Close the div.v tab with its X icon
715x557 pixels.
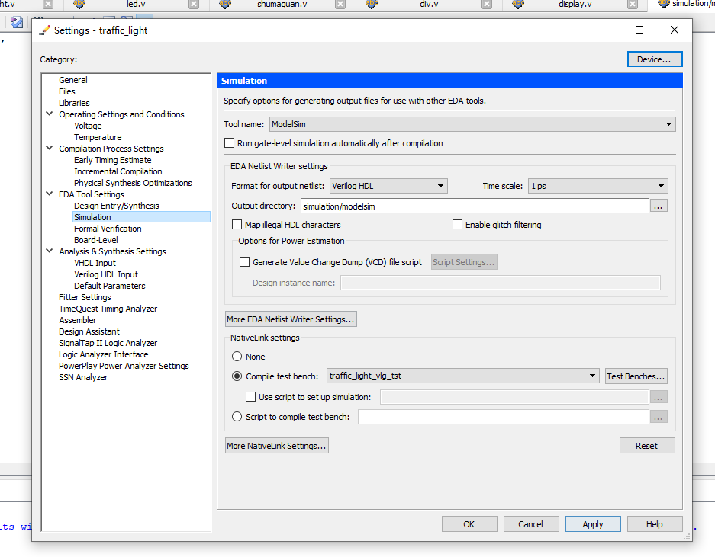coord(487,5)
